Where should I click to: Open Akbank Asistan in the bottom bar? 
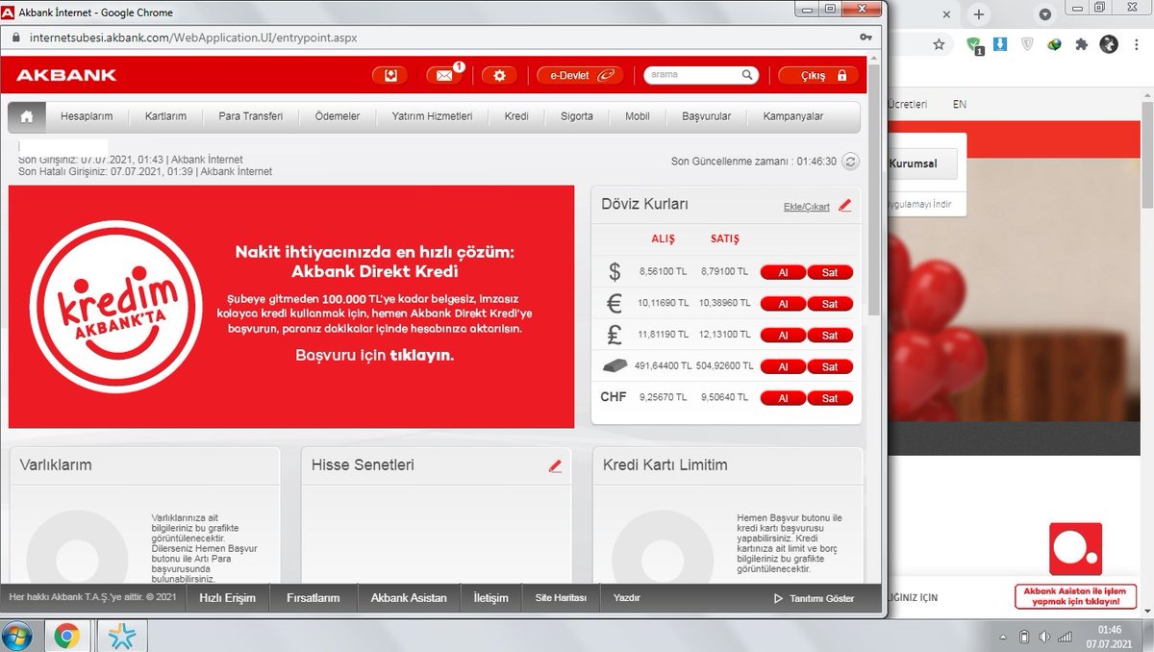tap(409, 597)
